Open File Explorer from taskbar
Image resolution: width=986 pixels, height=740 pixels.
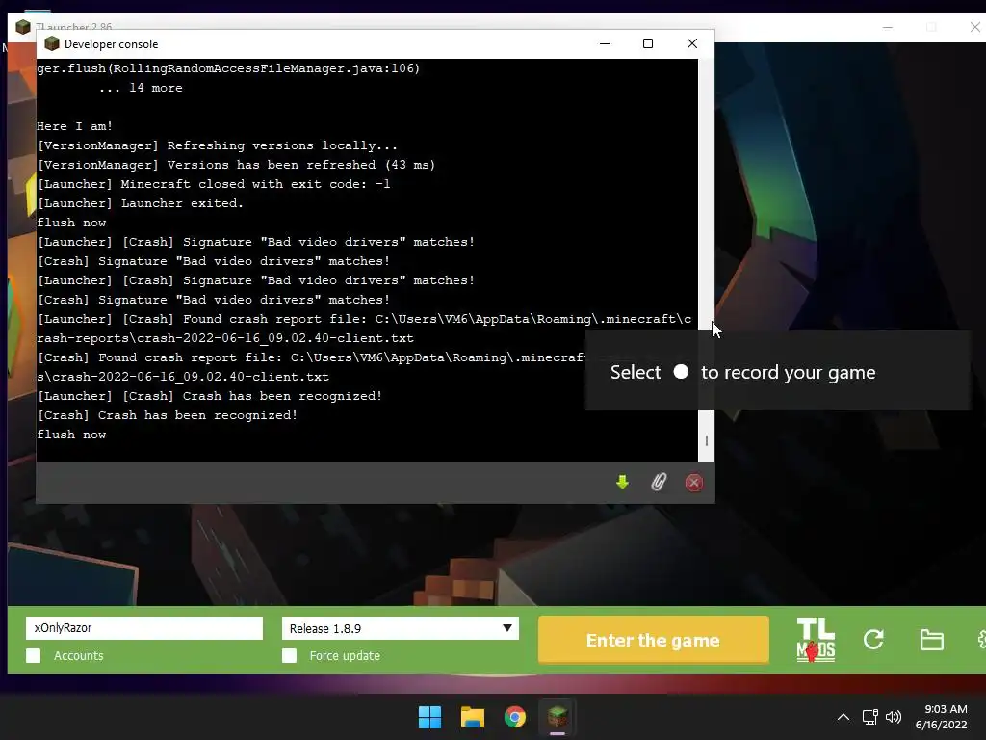pyautogui.click(x=472, y=717)
